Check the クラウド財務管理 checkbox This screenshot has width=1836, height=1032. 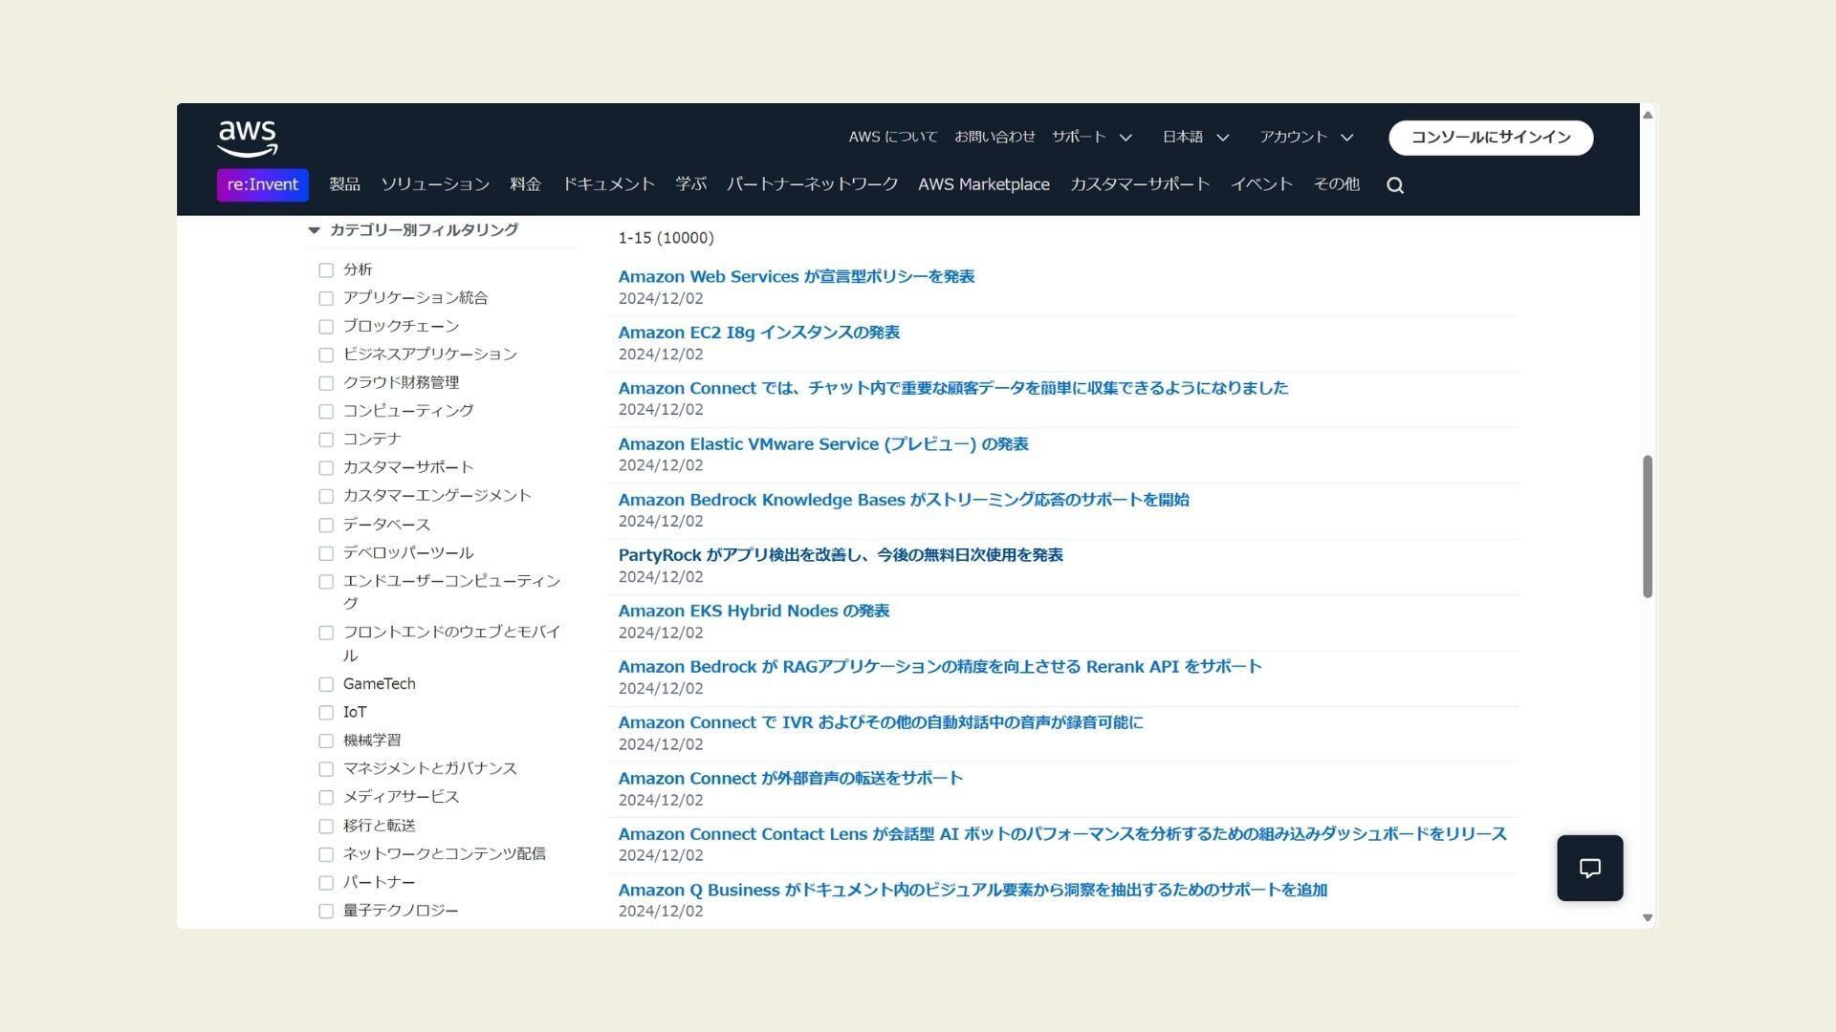[326, 383]
